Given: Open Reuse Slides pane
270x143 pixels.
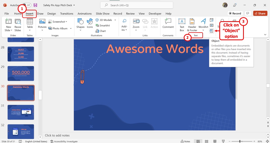Looking at the screenshot, I should (x=18, y=25).
